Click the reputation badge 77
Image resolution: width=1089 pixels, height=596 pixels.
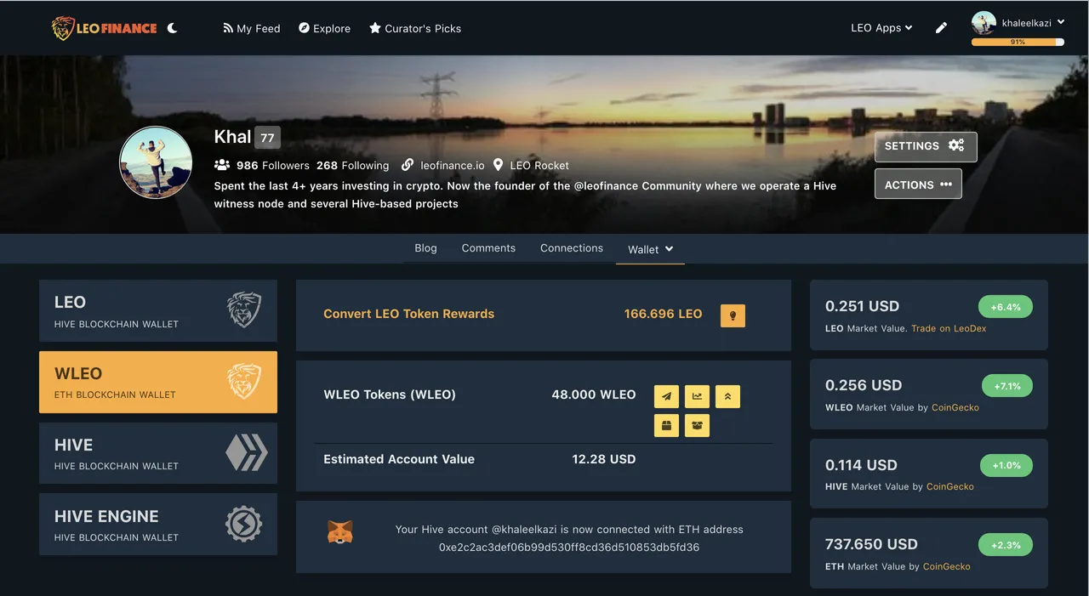click(x=267, y=137)
